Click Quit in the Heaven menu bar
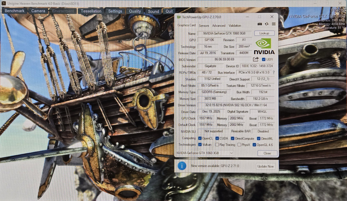This screenshot has width=347, height=201. coord(169,11)
